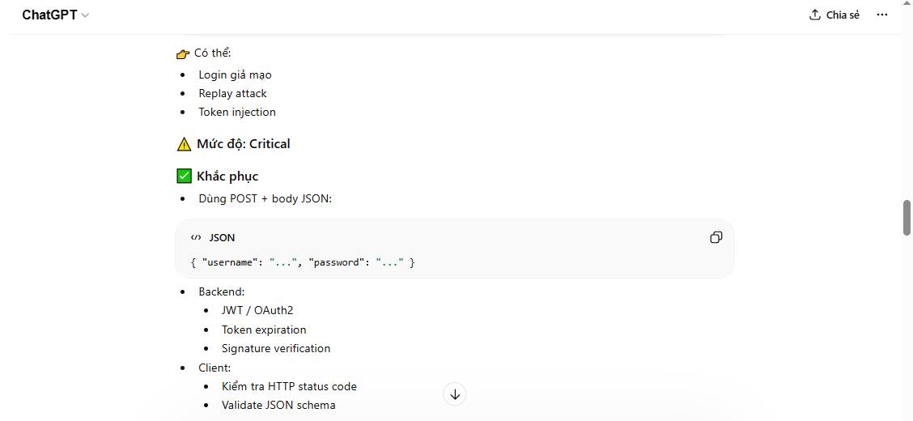
Task: Click the "Token injection" bullet item
Action: (237, 112)
